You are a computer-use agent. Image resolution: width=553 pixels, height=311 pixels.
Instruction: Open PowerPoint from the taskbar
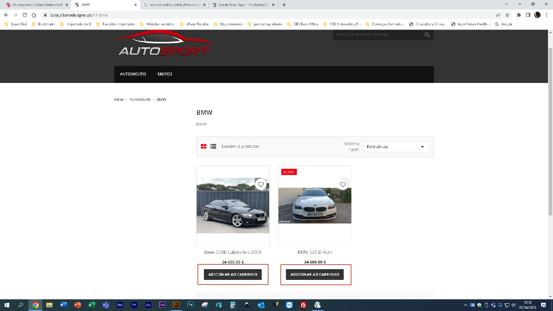[78, 305]
